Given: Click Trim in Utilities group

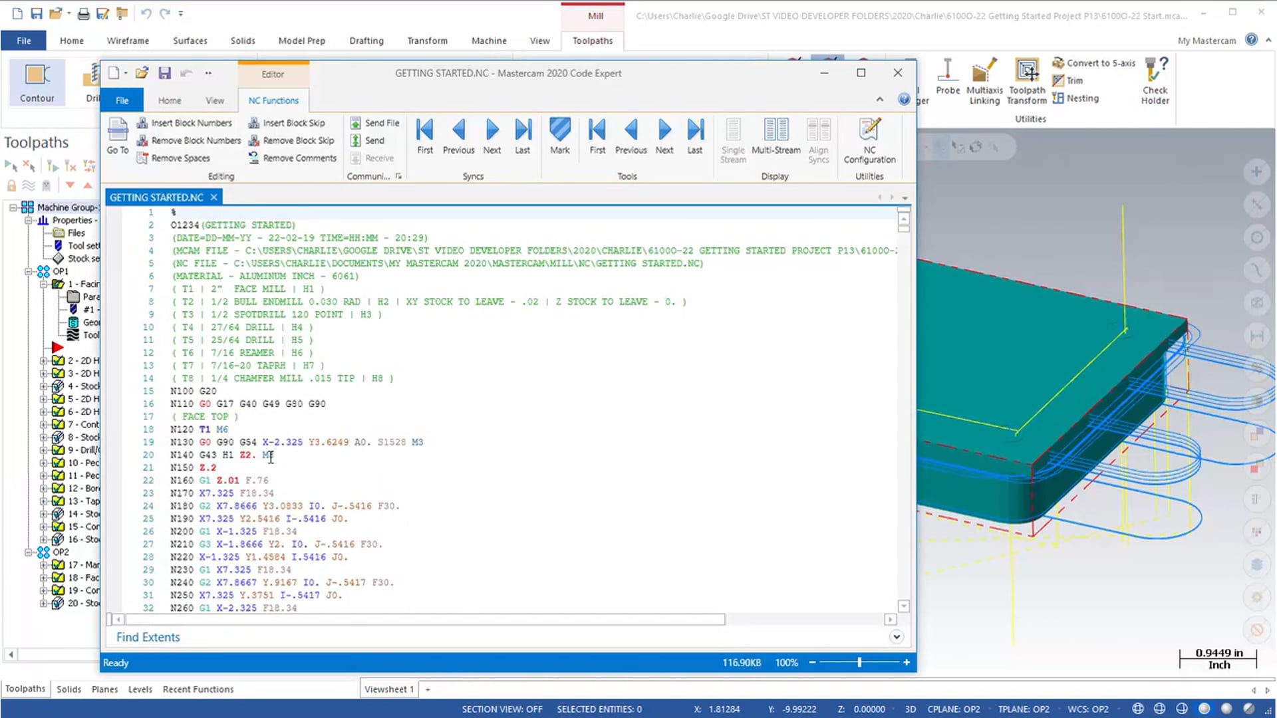Looking at the screenshot, I should tap(1067, 80).
